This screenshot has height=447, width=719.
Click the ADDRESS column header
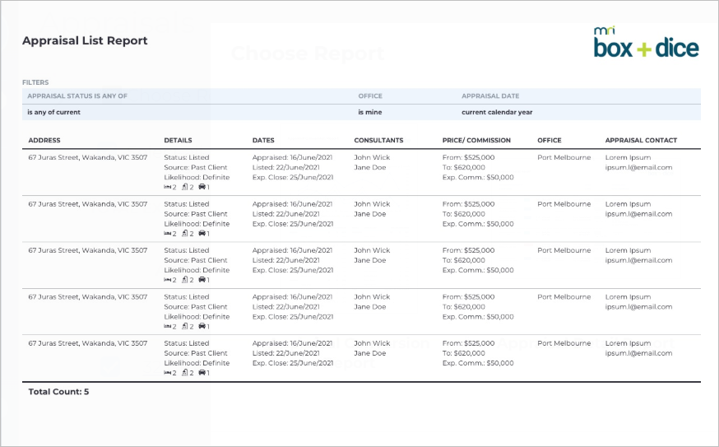point(44,141)
